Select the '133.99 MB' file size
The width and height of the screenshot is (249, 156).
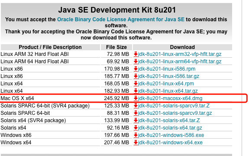click(116, 120)
